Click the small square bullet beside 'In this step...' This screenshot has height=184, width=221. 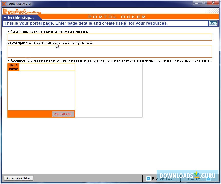(x=4, y=17)
